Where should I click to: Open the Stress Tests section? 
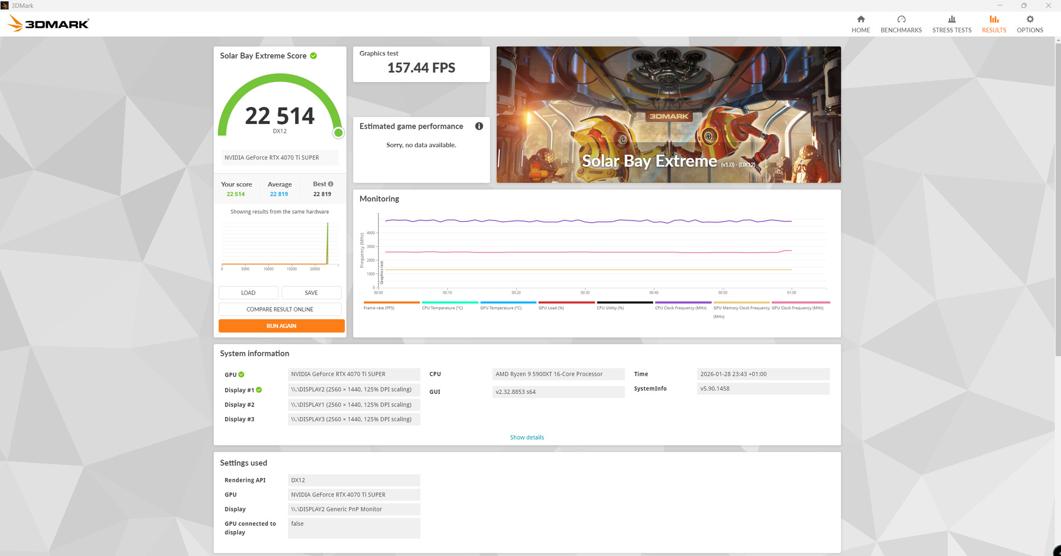coord(951,23)
